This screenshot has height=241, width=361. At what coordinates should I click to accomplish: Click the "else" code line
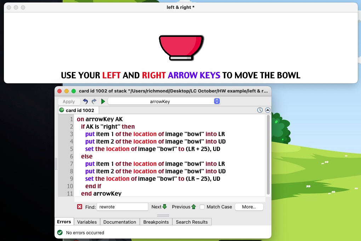pyautogui.click(x=87, y=156)
